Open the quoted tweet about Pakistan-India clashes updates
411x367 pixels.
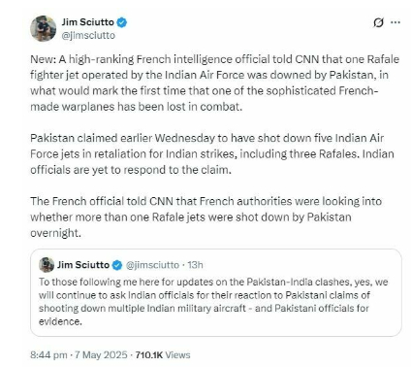[x=216, y=292]
